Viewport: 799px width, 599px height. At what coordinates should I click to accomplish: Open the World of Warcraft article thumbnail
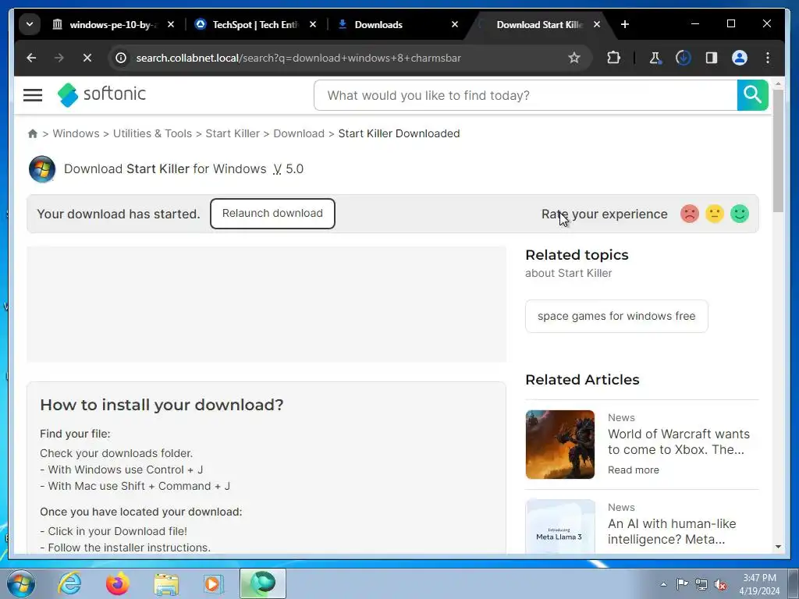tap(560, 445)
